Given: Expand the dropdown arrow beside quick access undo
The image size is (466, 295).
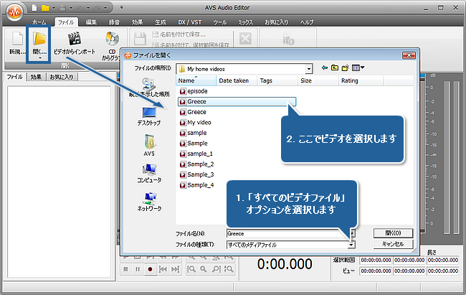Looking at the screenshot, I should pos(88,9).
